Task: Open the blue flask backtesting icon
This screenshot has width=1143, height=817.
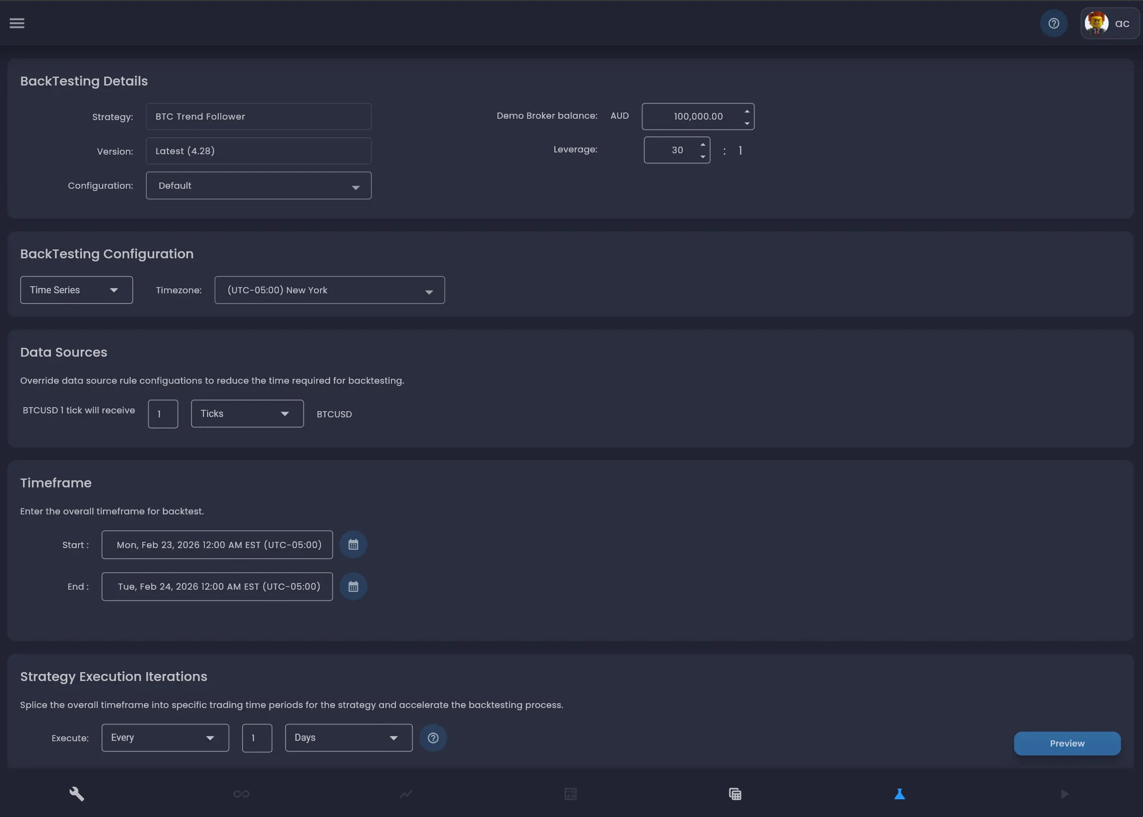Action: point(899,794)
